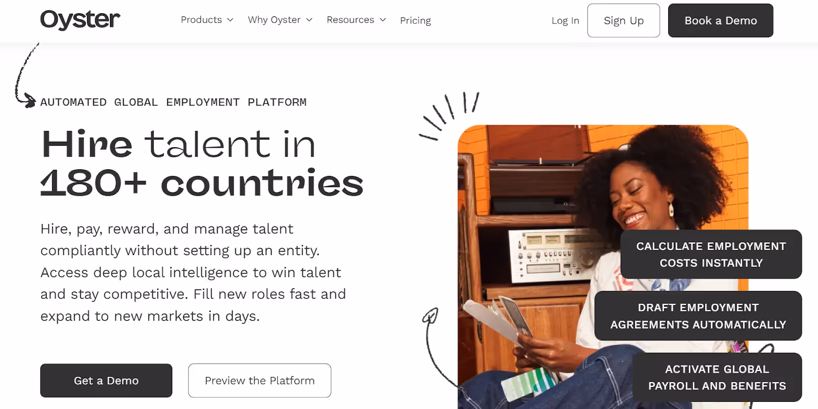Click the Sign Up button
This screenshot has height=409, width=818.
[x=623, y=20]
